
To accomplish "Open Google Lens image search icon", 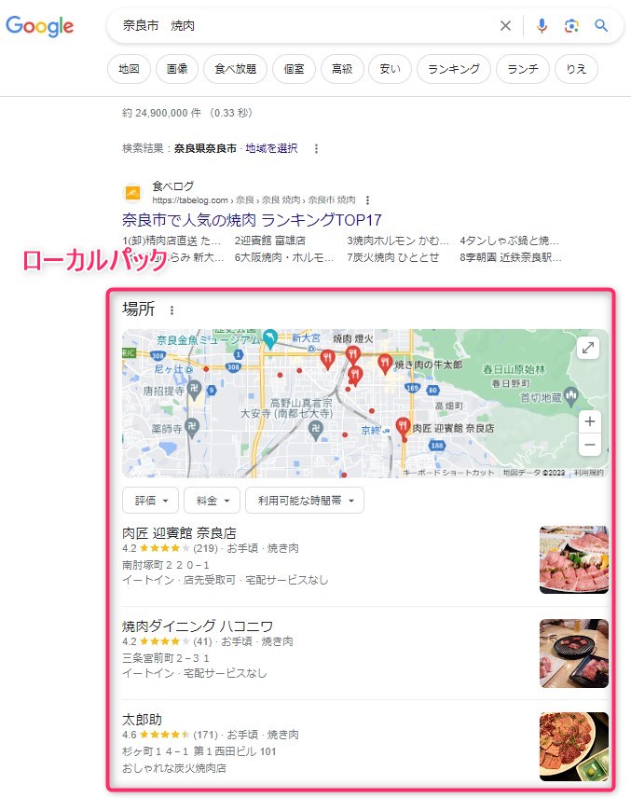I will tap(571, 25).
